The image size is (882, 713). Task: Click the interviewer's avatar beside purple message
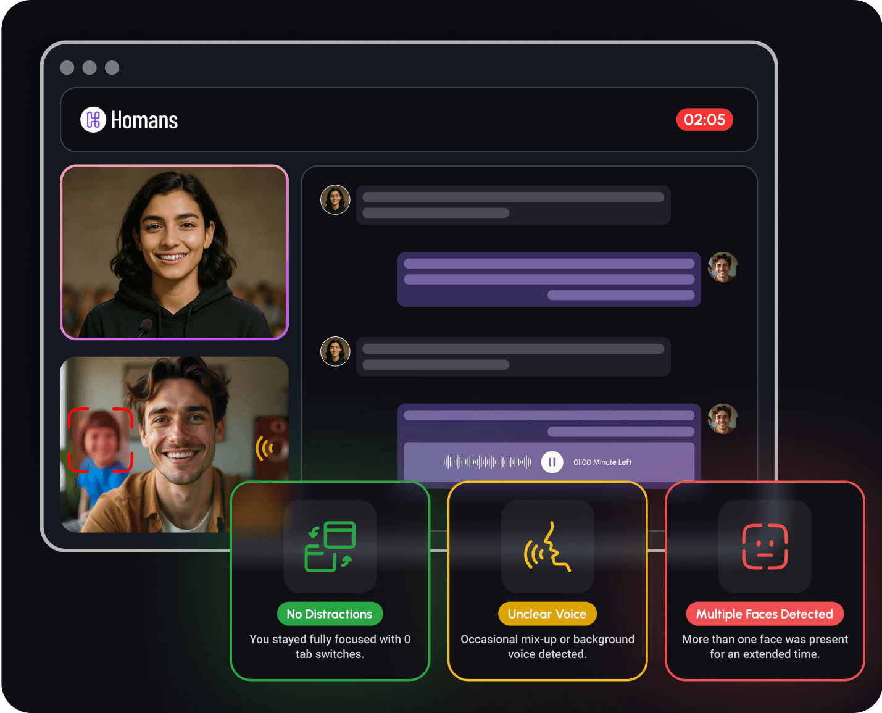point(723,267)
